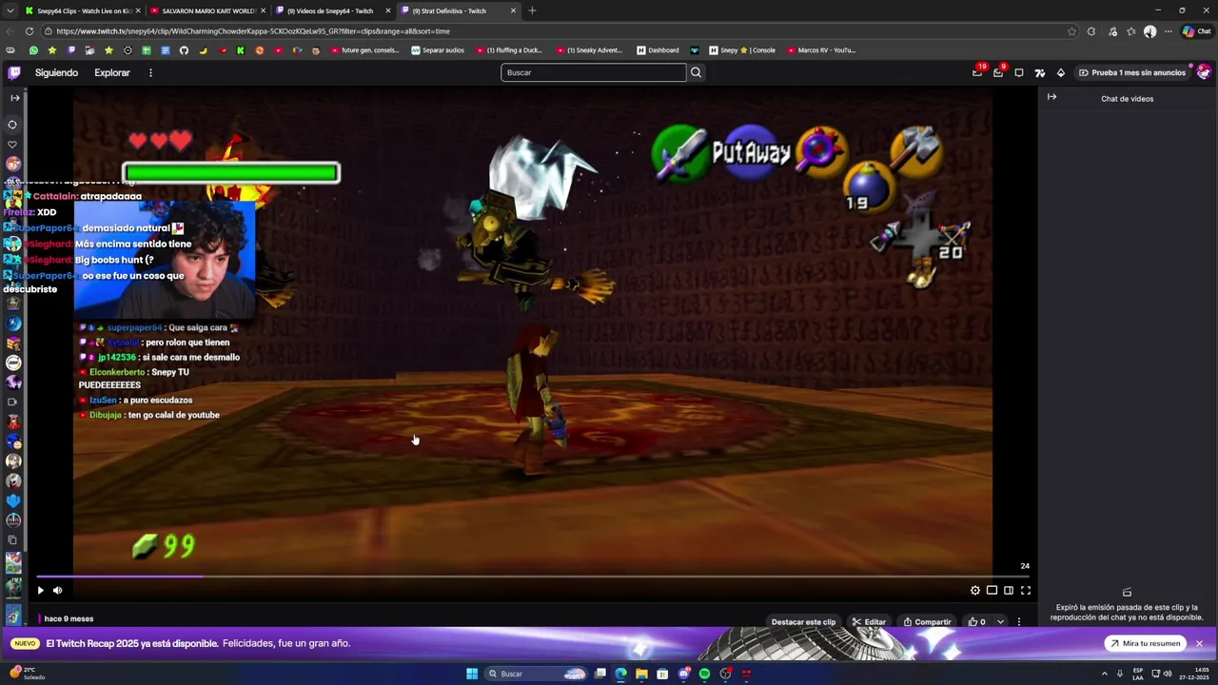The height and width of the screenshot is (685, 1218).
Task: Switch to Videos de Snepy64 tab
Action: [333, 10]
